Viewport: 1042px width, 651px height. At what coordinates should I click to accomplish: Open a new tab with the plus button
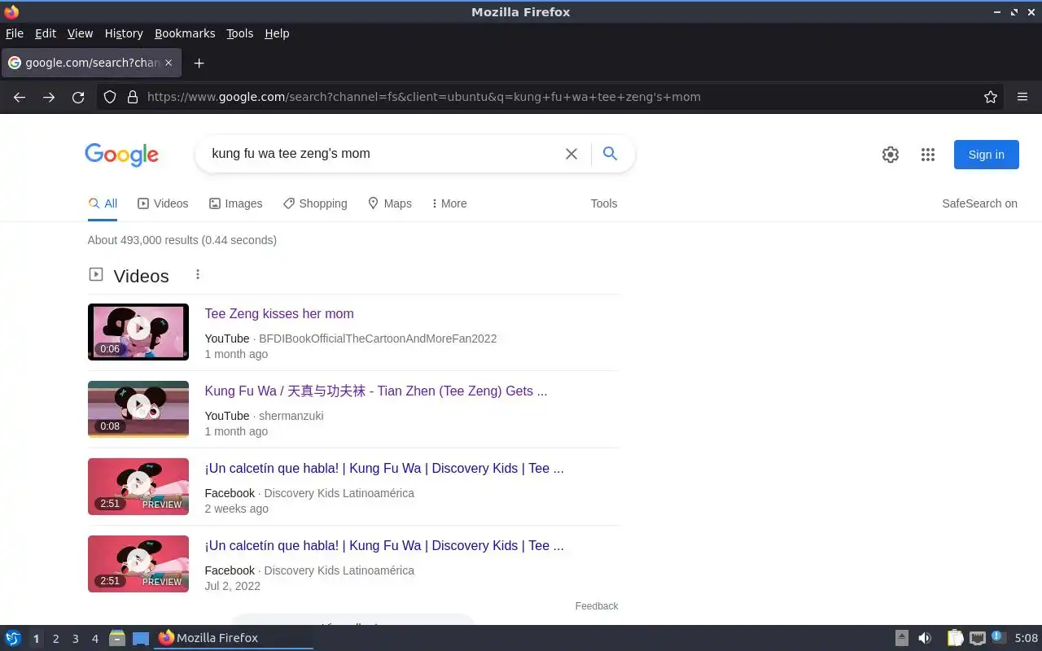[x=199, y=63]
